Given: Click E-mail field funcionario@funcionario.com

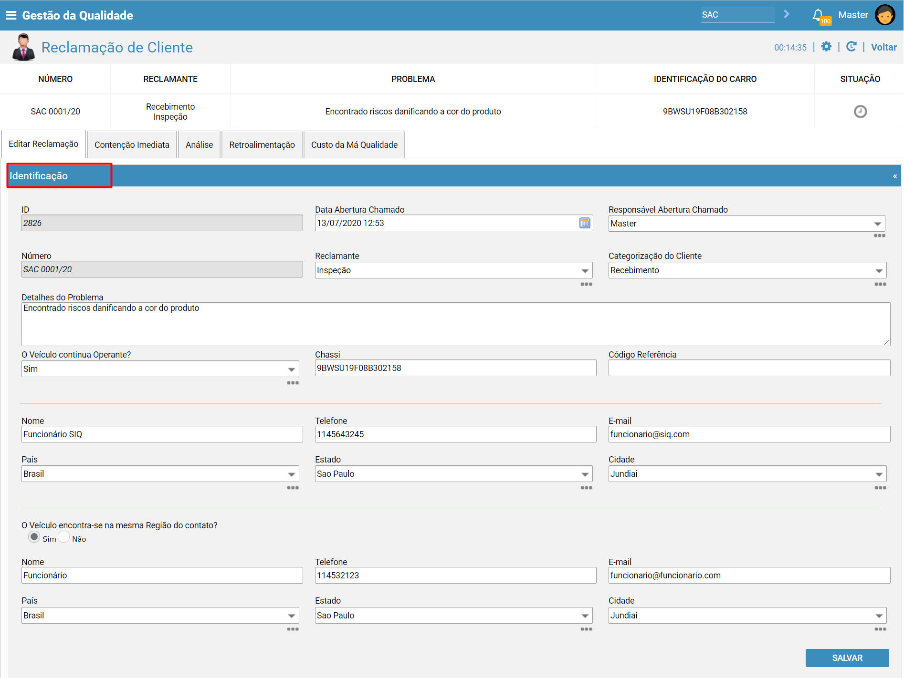Looking at the screenshot, I should coord(749,575).
